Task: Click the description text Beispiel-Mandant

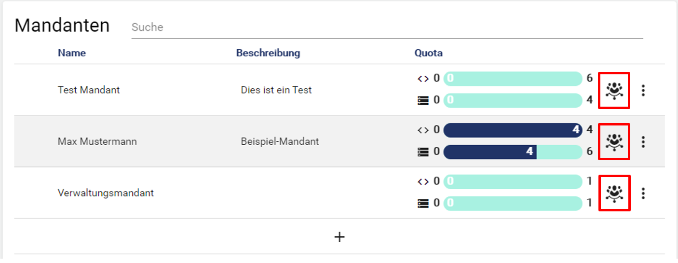Action: [x=280, y=142]
